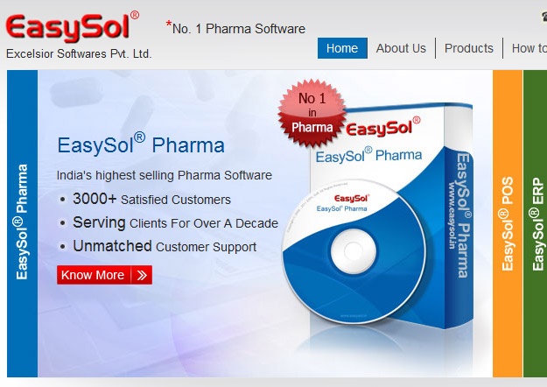
Task: Click the Excelsior Softwares Pvt. Ltd. text
Action: click(79, 53)
